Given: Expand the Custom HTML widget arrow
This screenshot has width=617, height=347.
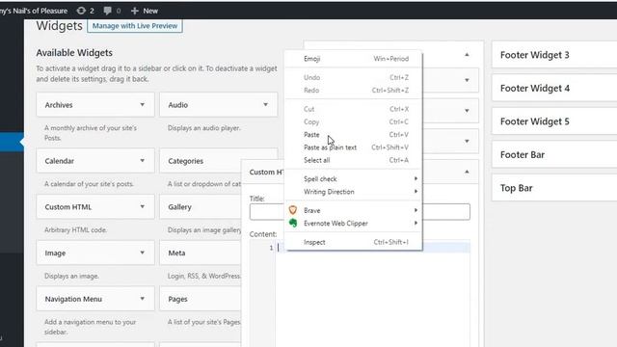Looking at the screenshot, I should pyautogui.click(x=142, y=206).
